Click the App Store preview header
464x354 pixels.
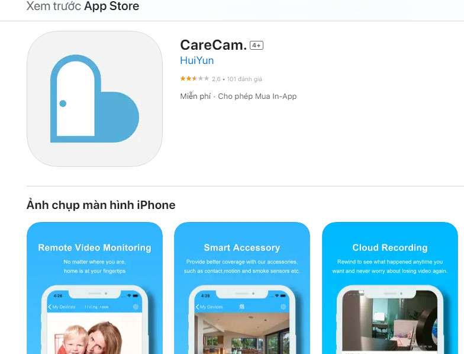pyautogui.click(x=83, y=6)
